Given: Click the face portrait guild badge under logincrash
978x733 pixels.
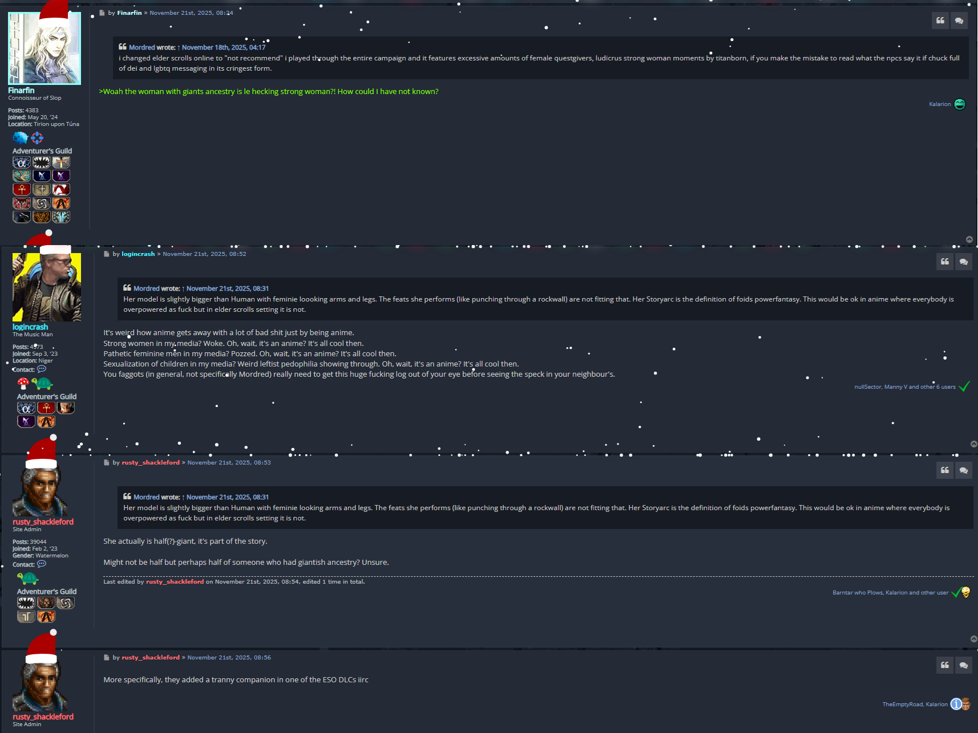Looking at the screenshot, I should pos(66,408).
